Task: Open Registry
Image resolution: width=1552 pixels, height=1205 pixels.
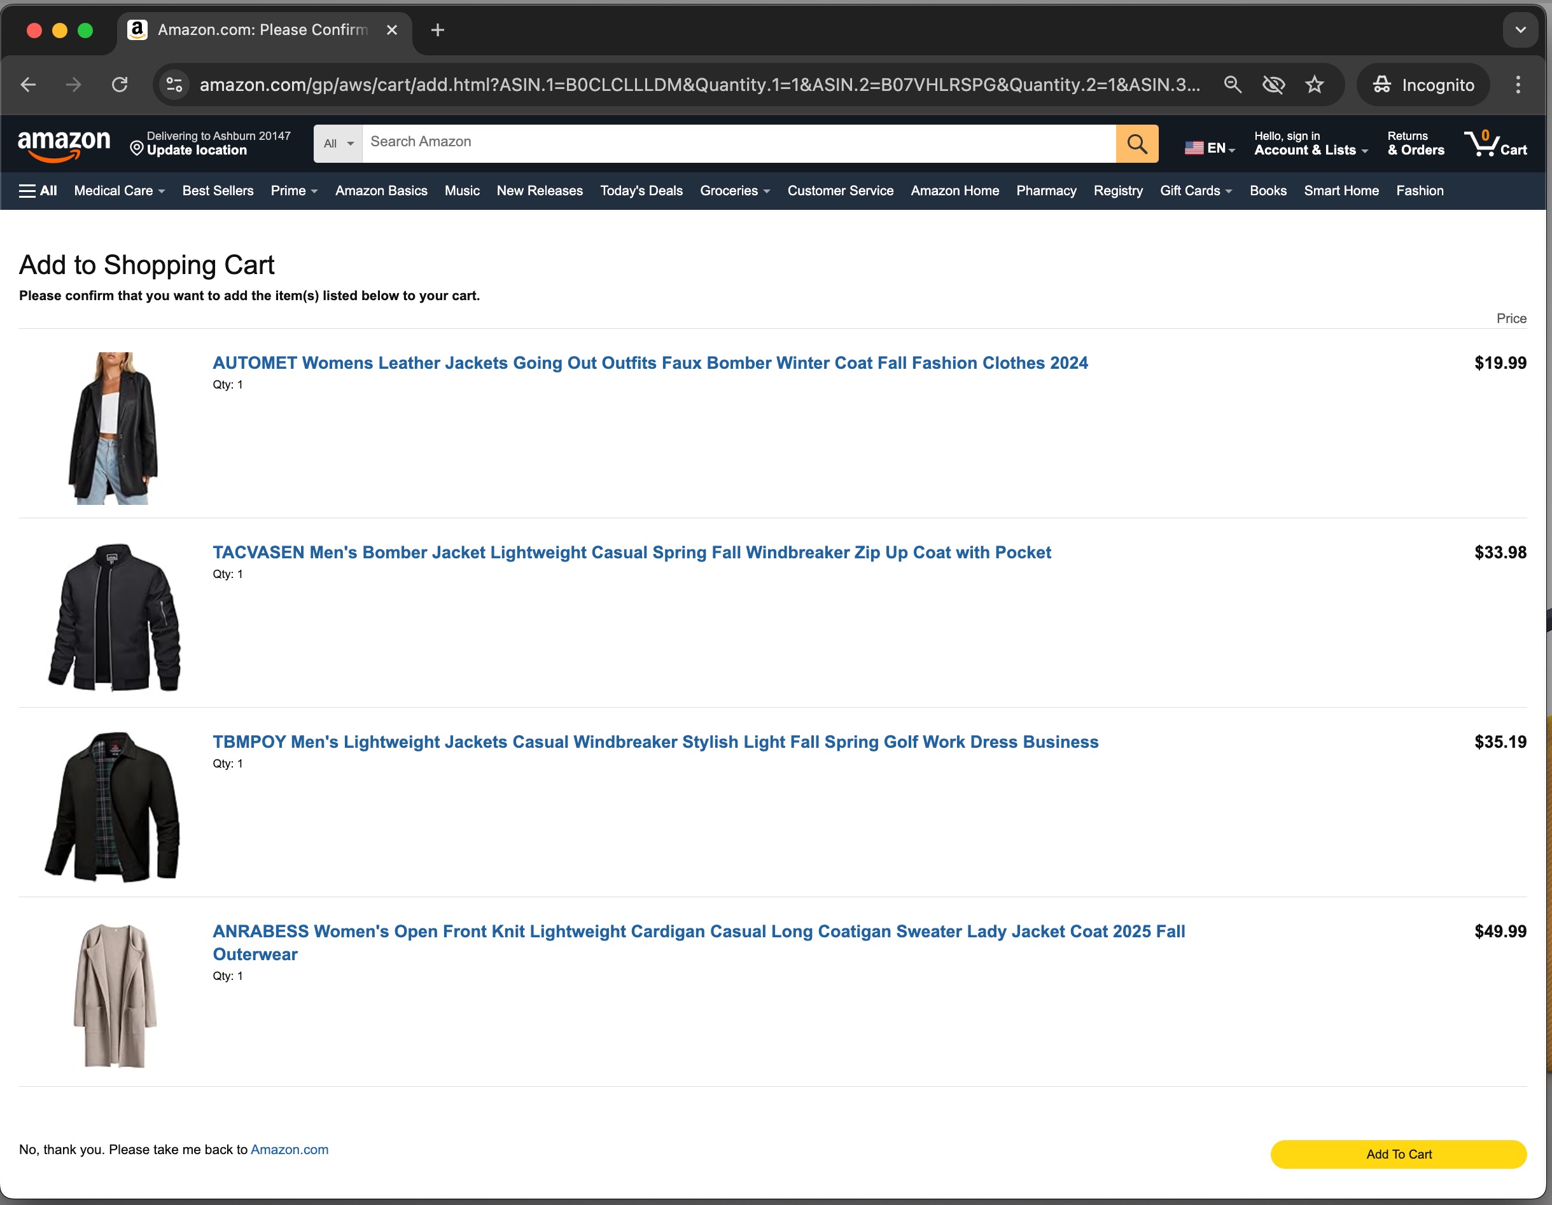Action: (1118, 190)
